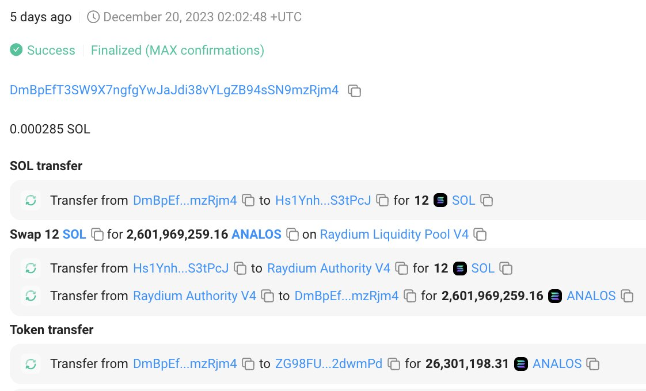The width and height of the screenshot is (646, 391).
Task: Open Raydium Authority V4 sender link
Action: tap(195, 296)
